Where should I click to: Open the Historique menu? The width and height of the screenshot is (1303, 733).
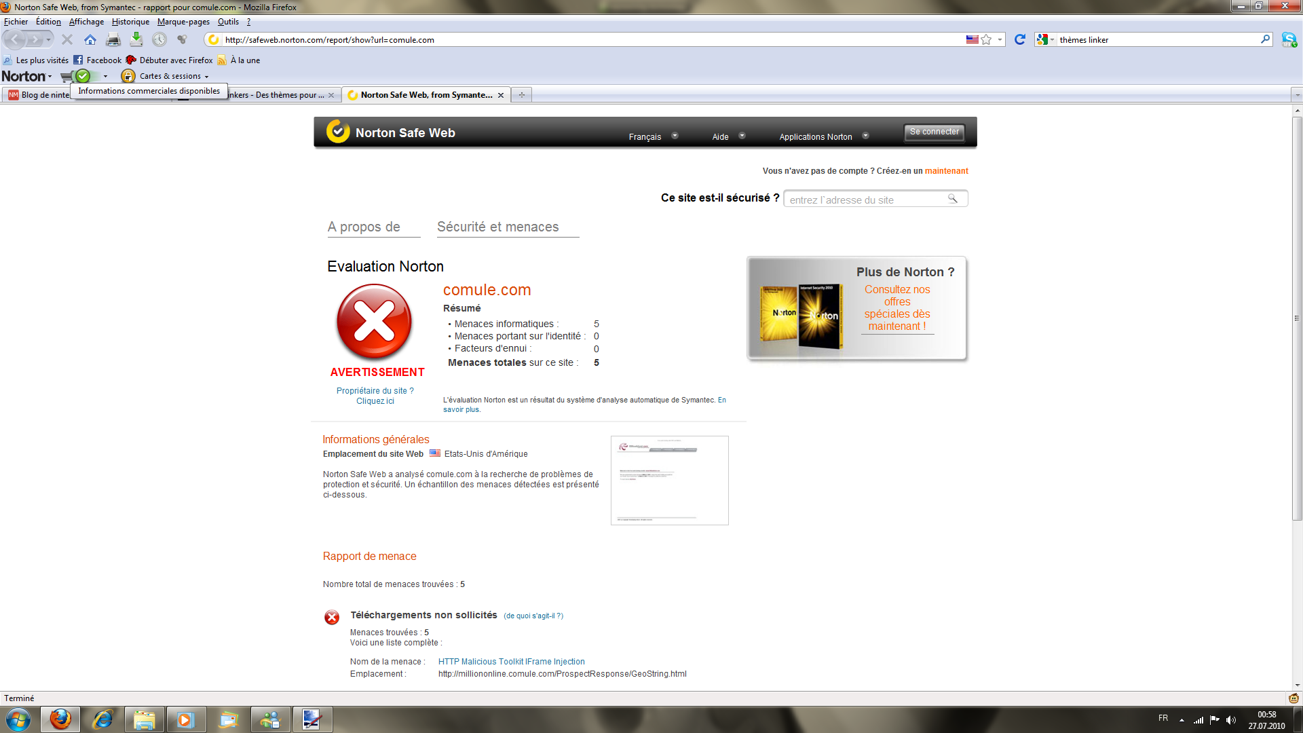pos(130,22)
